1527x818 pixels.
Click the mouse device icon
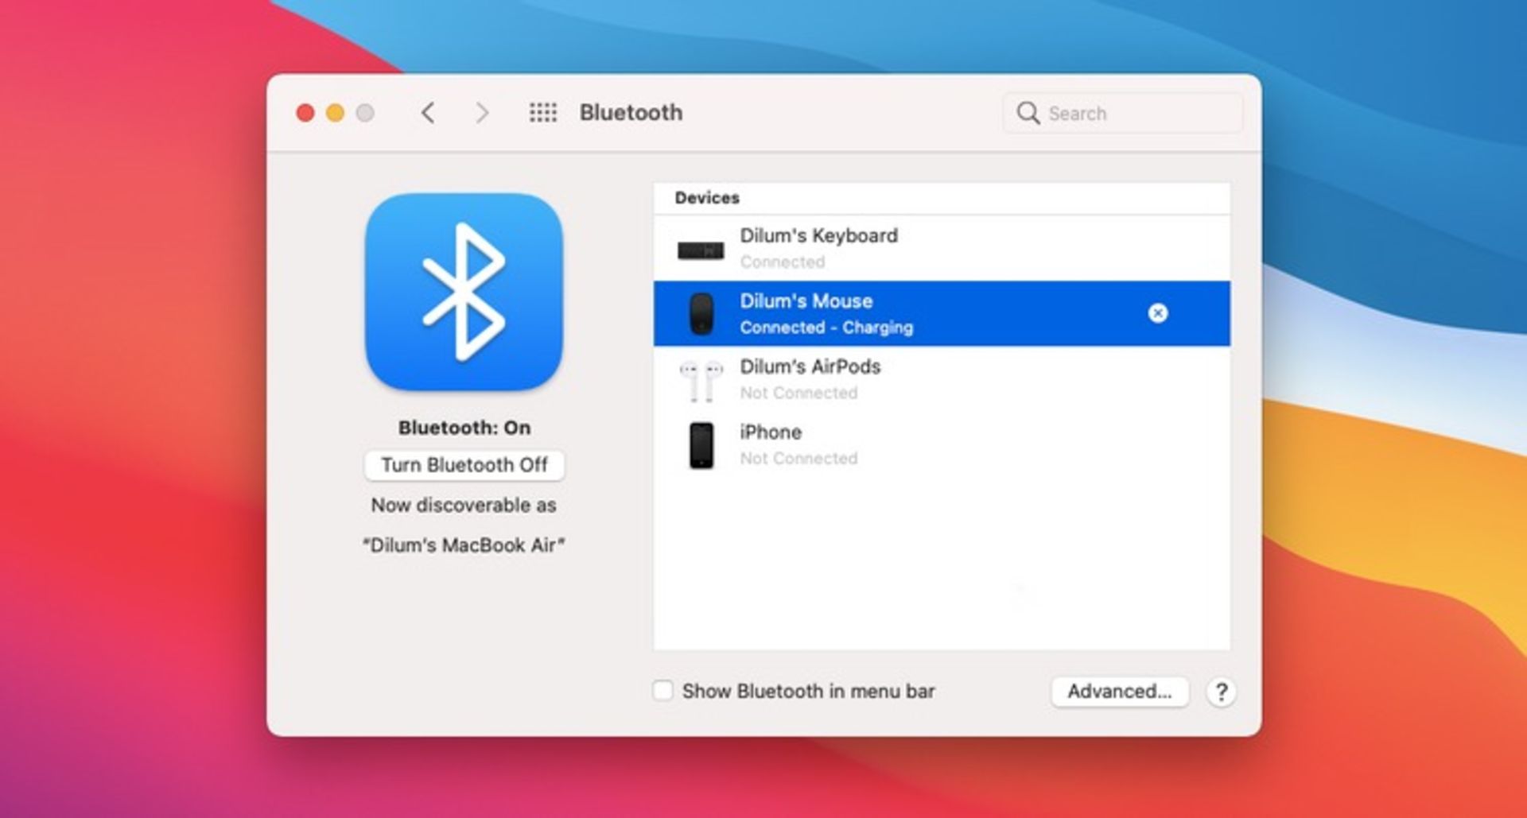click(701, 314)
